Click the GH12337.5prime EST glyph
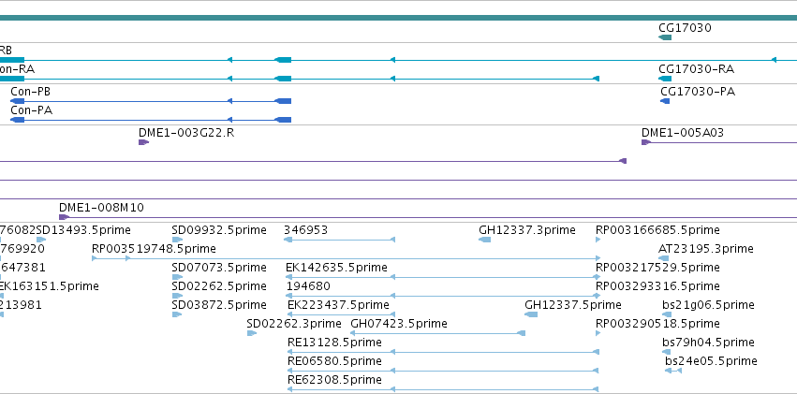 (x=531, y=314)
